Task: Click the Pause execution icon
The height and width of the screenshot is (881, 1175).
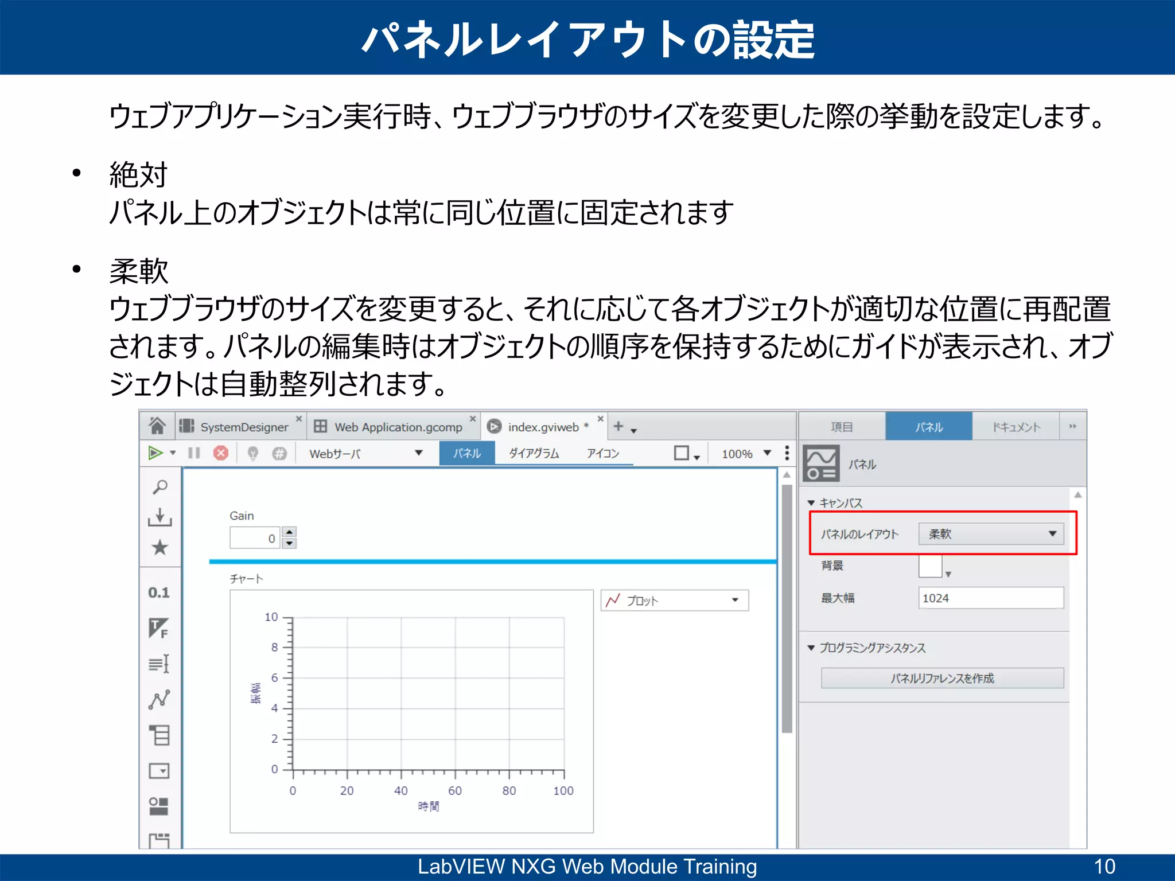Action: (194, 453)
